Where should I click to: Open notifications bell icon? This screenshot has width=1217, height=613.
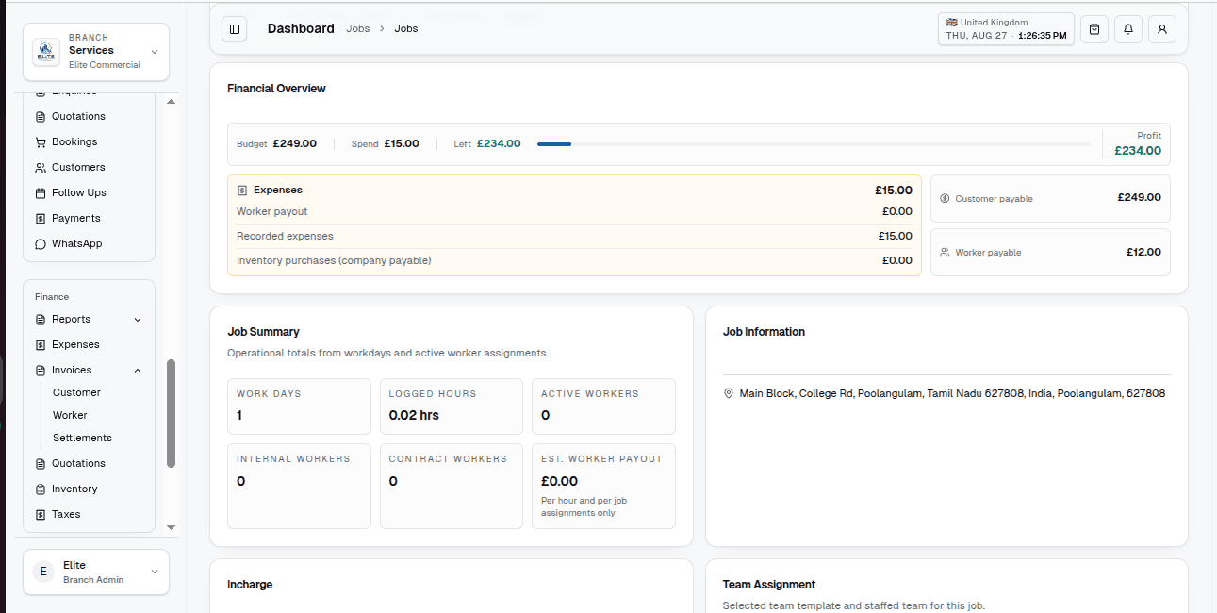tap(1128, 29)
